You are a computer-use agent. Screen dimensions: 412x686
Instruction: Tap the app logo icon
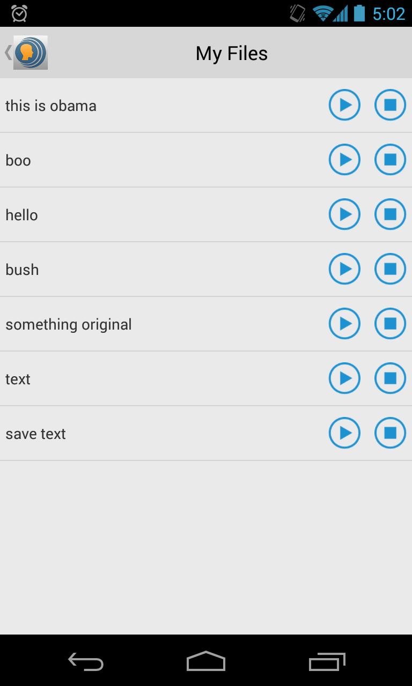(x=31, y=52)
